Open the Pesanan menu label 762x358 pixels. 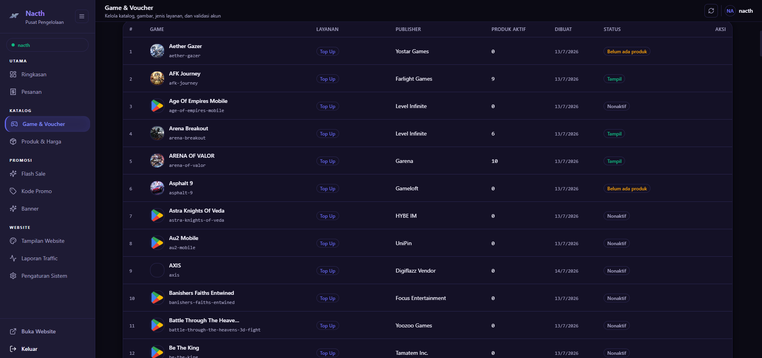[x=31, y=92]
